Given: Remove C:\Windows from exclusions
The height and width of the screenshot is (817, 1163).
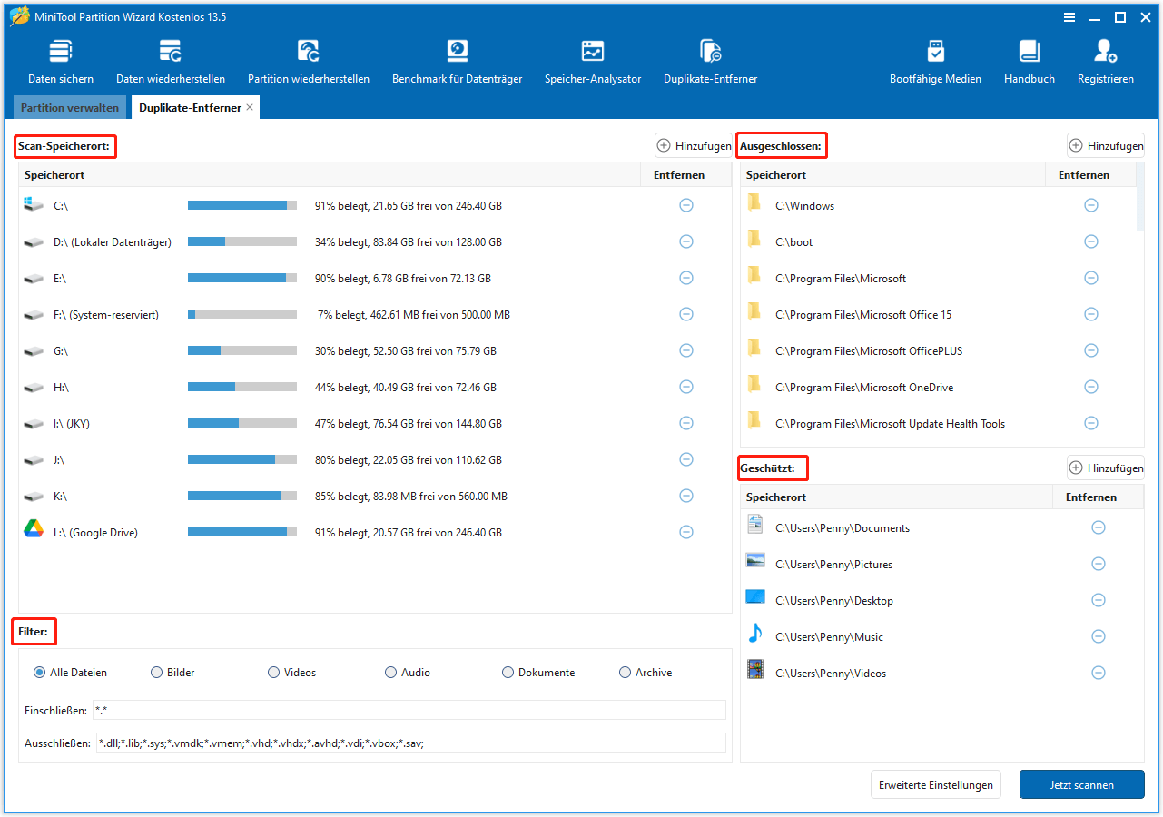Looking at the screenshot, I should click(x=1090, y=205).
